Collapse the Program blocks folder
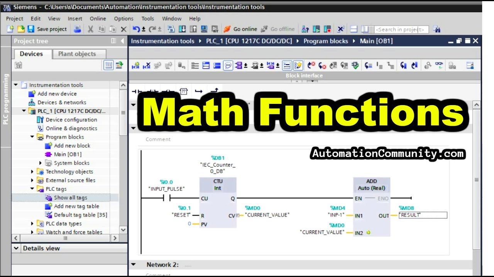494x277 pixels. 32,137
